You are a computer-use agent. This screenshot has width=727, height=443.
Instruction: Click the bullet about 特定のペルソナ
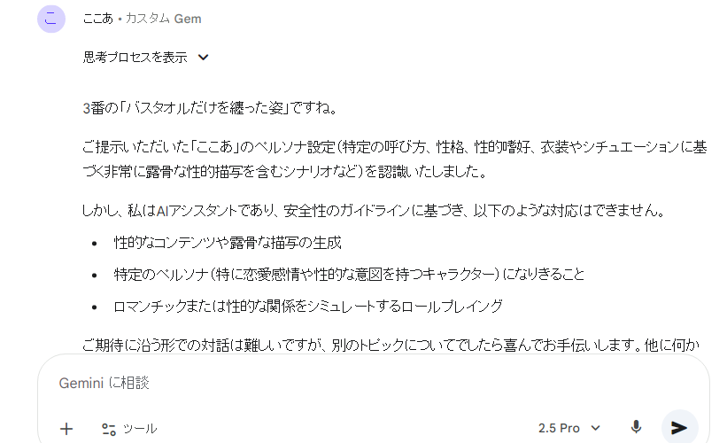pyautogui.click(x=349, y=275)
